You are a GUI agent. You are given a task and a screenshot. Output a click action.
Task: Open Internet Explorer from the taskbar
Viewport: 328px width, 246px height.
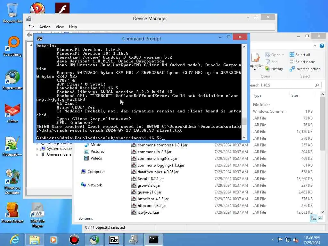(x=15, y=240)
